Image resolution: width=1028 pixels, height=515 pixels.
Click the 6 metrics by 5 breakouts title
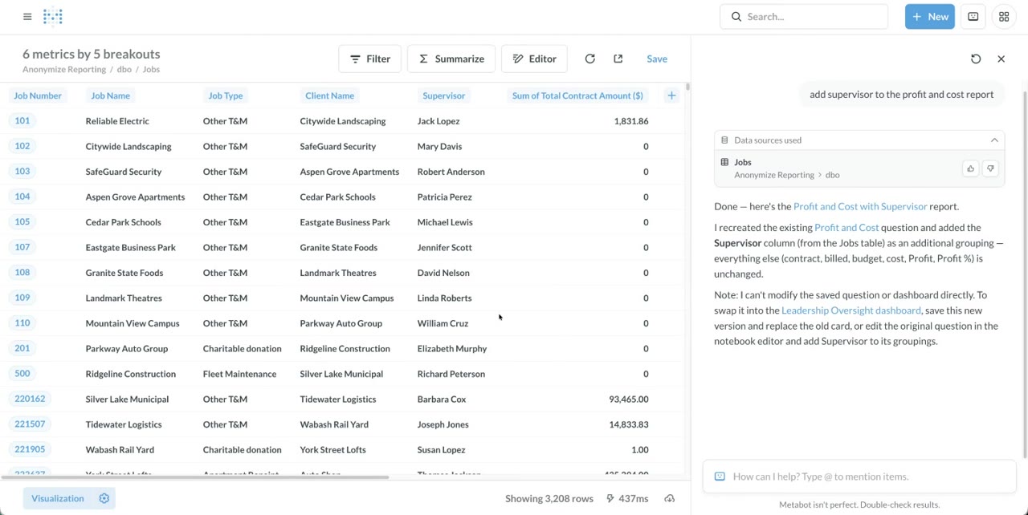[92, 54]
